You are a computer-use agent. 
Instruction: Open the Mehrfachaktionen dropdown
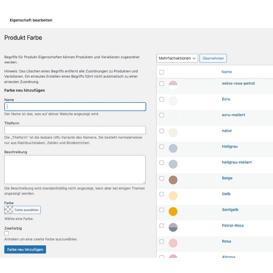point(177,58)
